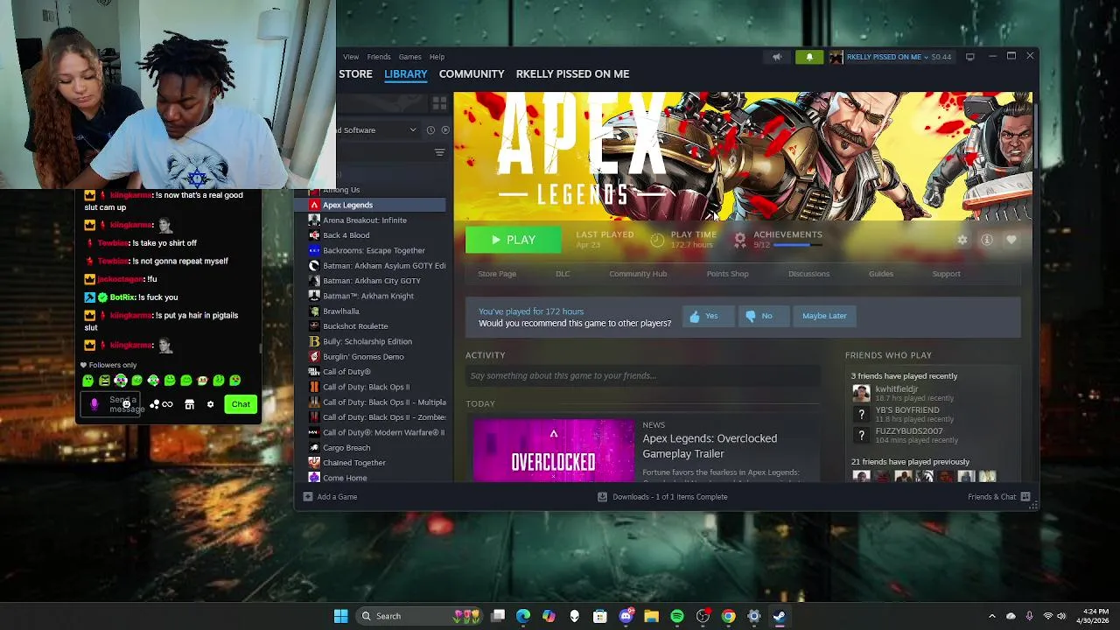Open File Explorer from the taskbar
Screen dimensions: 1120x630
coord(651,616)
